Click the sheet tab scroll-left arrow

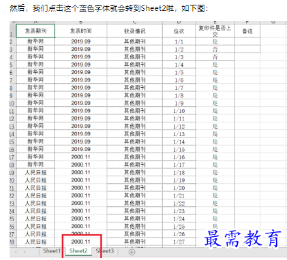coord(16,252)
